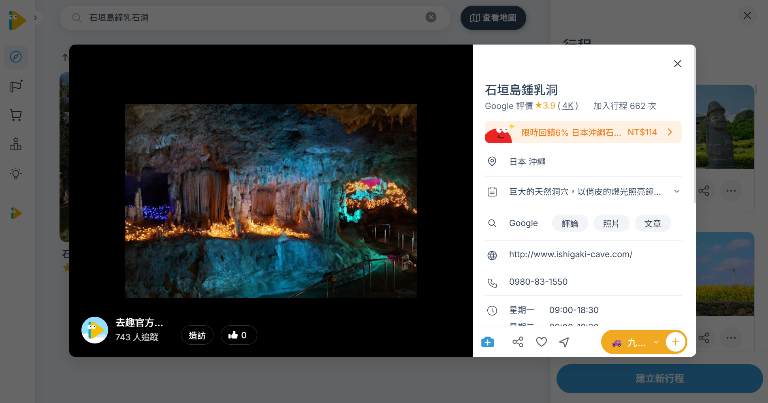
Task: Open more options on windmill field card
Action: pyautogui.click(x=731, y=338)
